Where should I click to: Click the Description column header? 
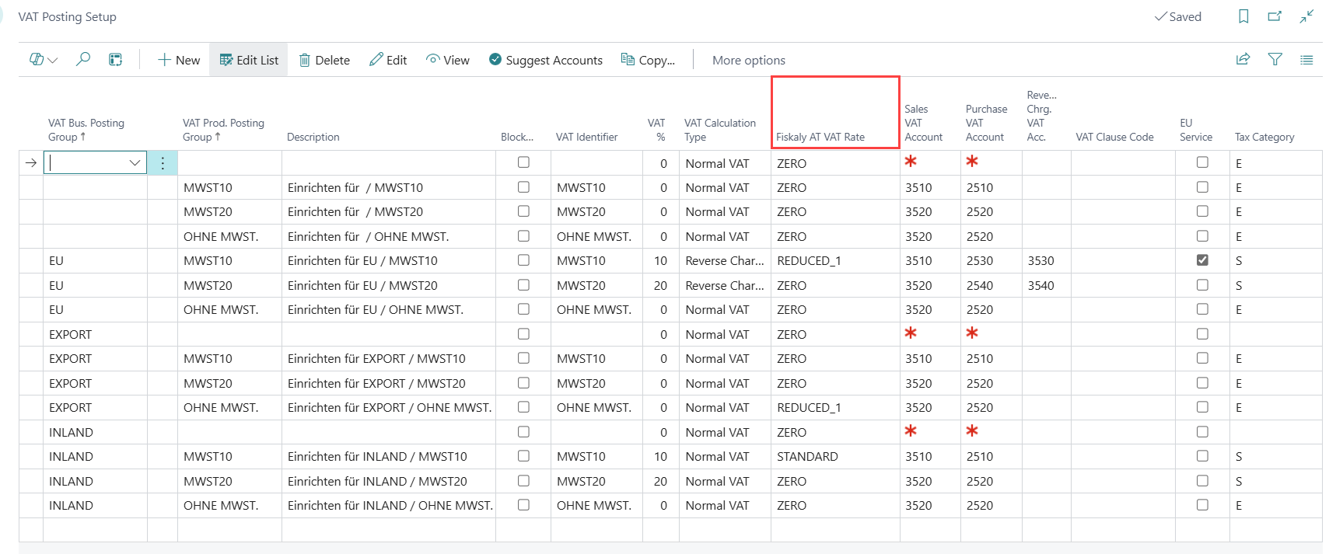click(313, 137)
